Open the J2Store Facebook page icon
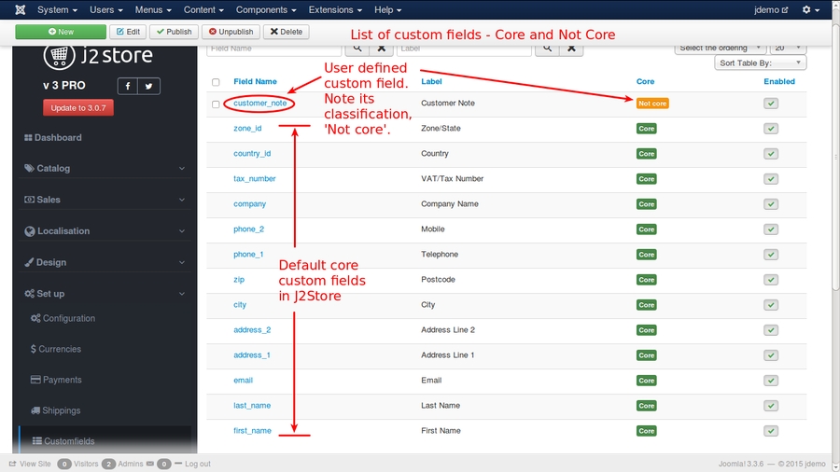The image size is (840, 472). coord(128,86)
